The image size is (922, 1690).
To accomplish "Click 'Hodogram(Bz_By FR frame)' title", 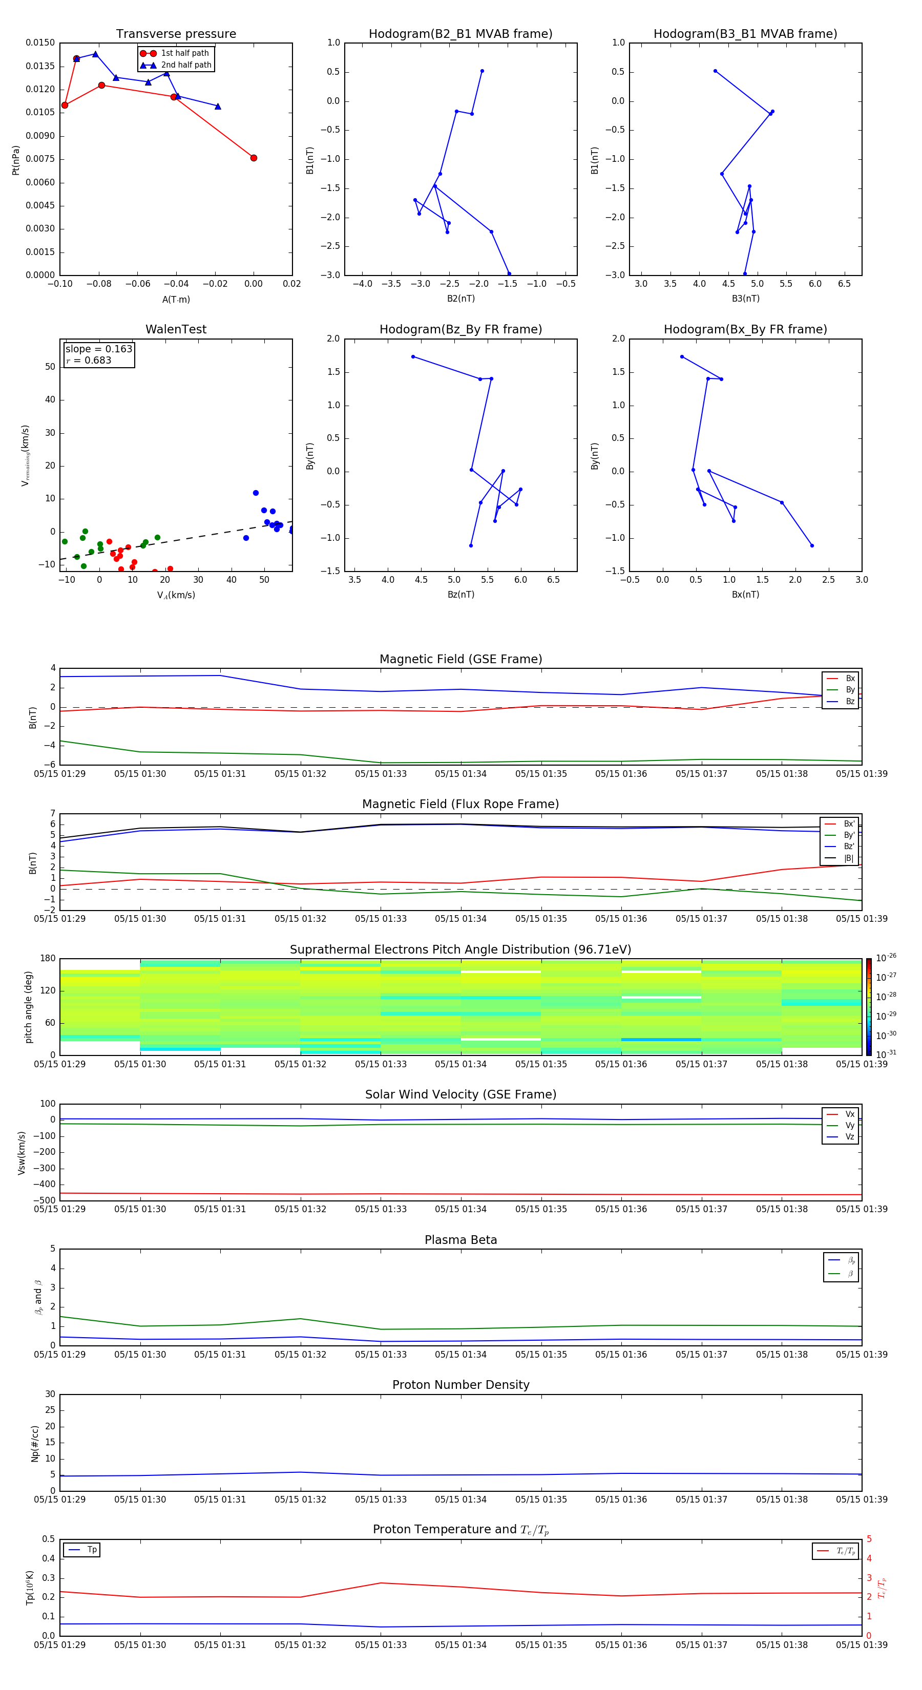I will [x=460, y=329].
